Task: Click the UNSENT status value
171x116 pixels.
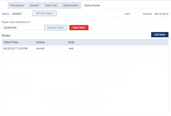Action: [x=17, y=13]
